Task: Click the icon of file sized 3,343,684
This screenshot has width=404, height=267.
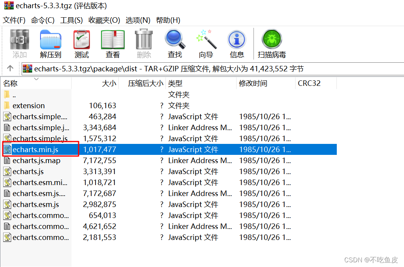Action: coord(7,127)
